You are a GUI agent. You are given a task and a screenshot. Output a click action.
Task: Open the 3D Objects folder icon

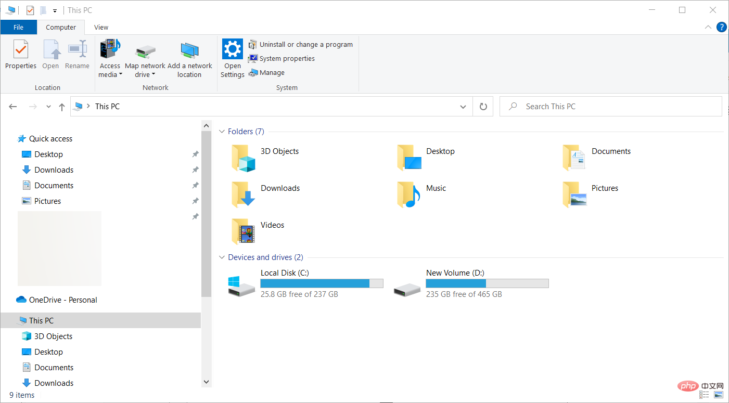(244, 158)
